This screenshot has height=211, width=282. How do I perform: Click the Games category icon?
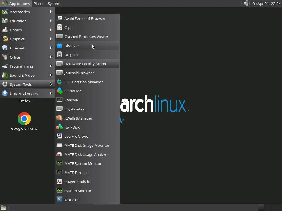click(5, 30)
